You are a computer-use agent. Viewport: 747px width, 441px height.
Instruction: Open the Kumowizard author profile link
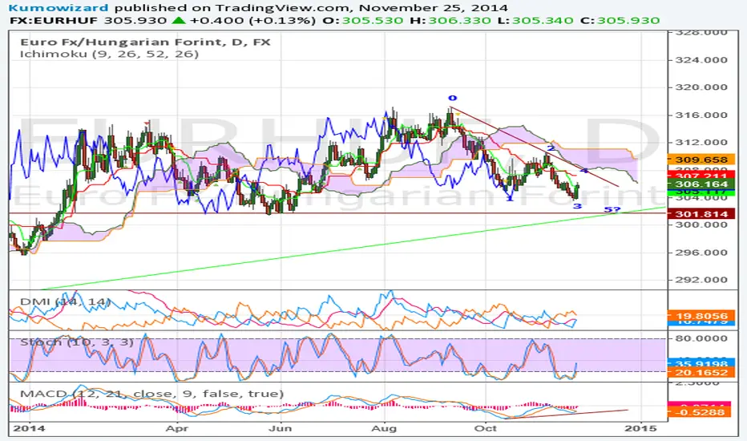point(59,8)
